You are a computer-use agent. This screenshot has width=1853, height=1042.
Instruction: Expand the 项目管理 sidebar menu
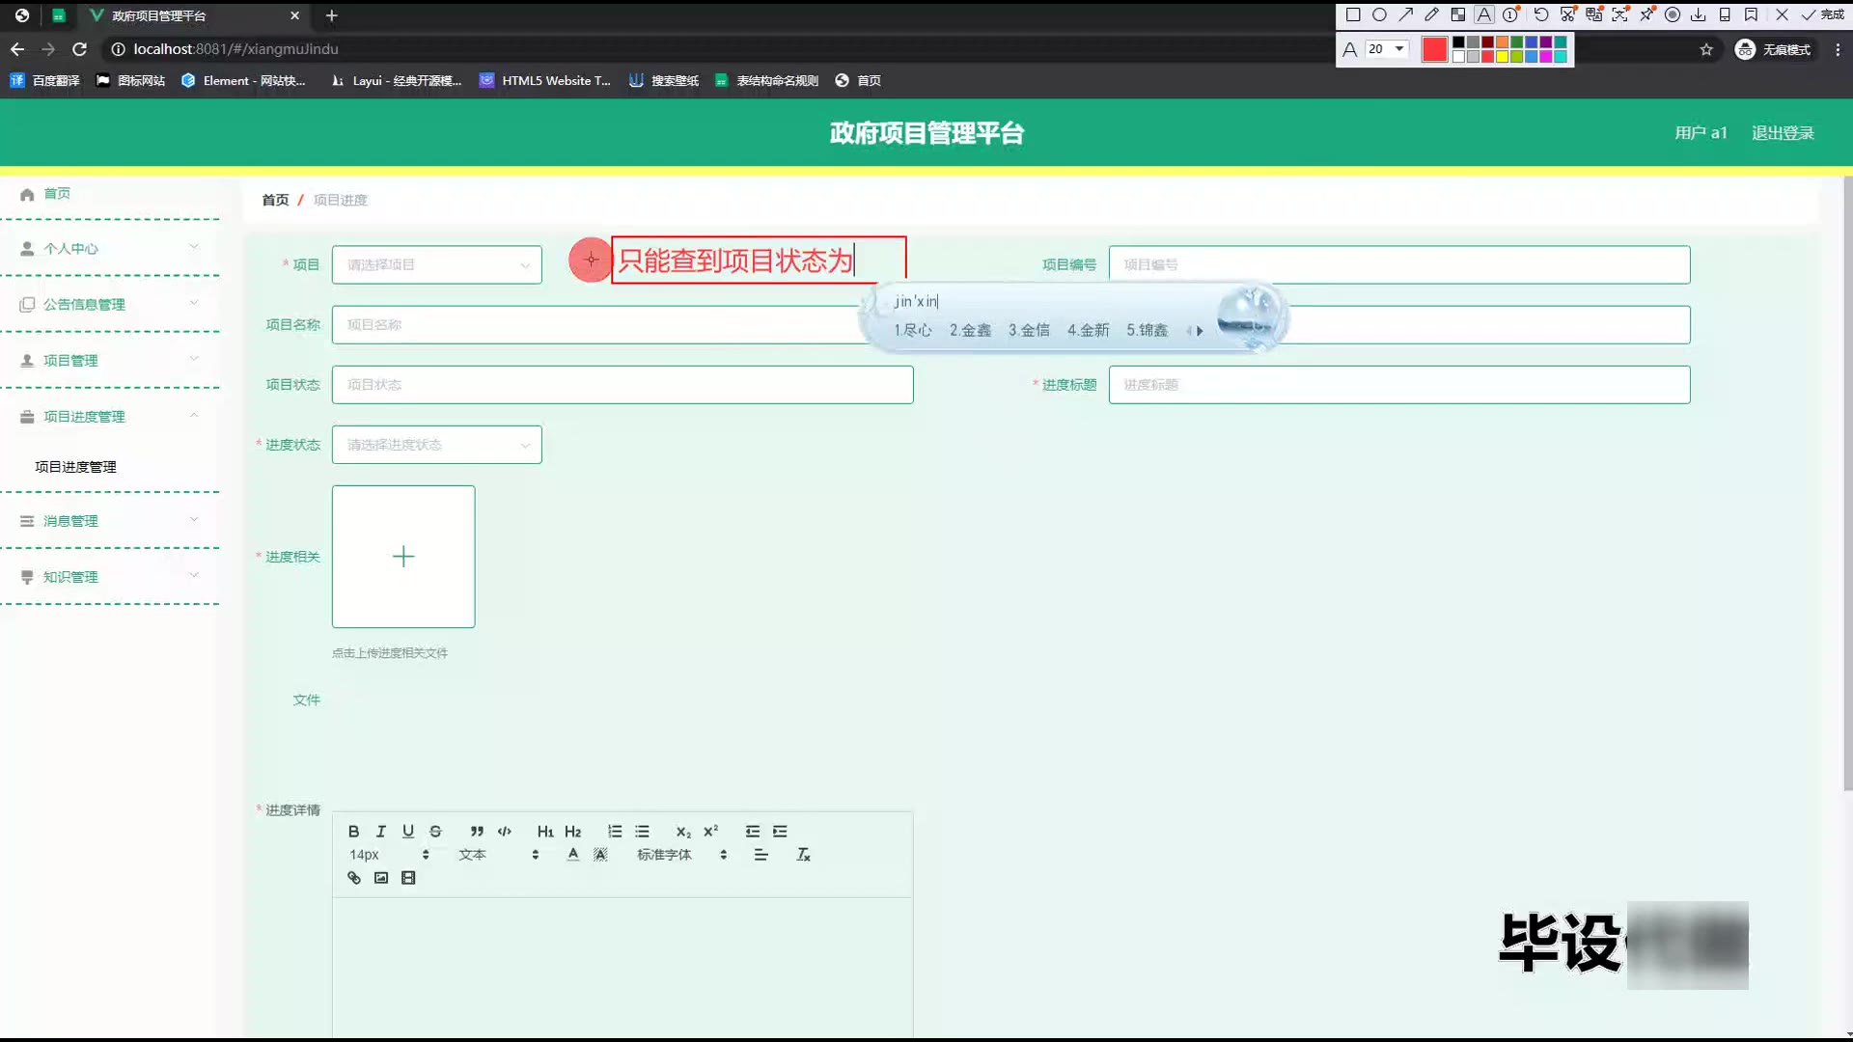[110, 360]
